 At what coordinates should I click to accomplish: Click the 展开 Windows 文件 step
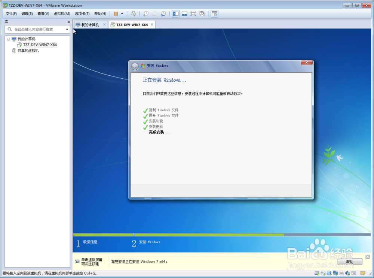pyautogui.click(x=164, y=115)
